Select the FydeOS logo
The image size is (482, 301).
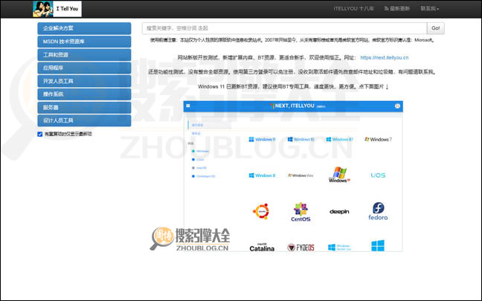click(x=301, y=247)
